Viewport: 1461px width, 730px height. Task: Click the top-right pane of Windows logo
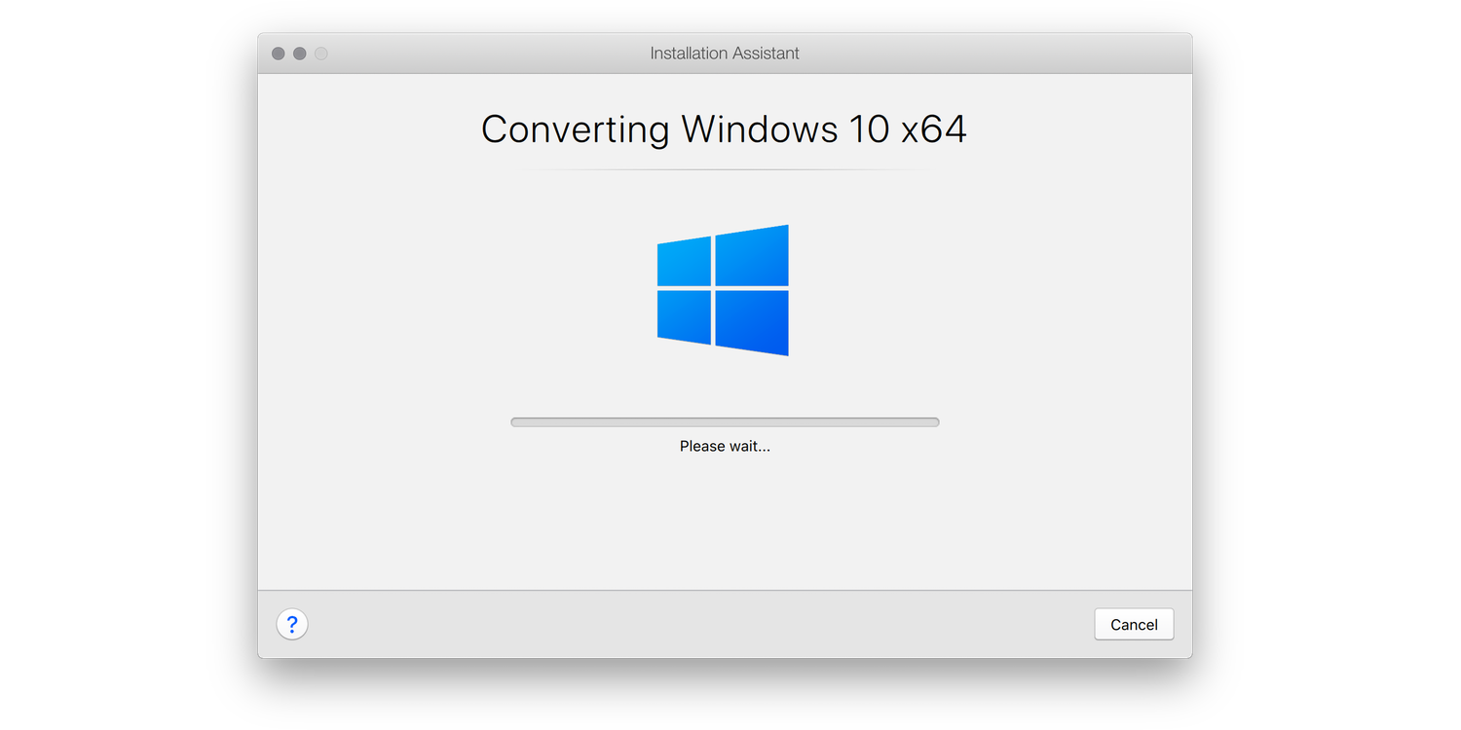click(x=752, y=256)
